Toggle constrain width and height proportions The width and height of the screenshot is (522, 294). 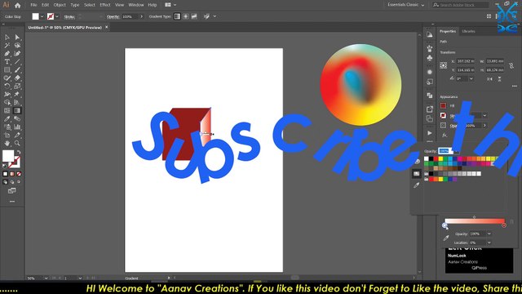point(511,65)
